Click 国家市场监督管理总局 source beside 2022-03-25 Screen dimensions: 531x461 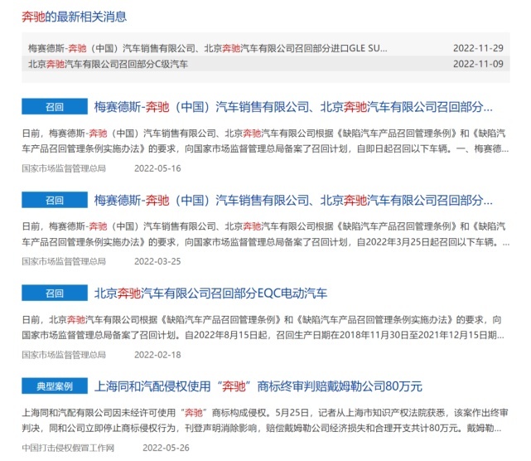(64, 262)
